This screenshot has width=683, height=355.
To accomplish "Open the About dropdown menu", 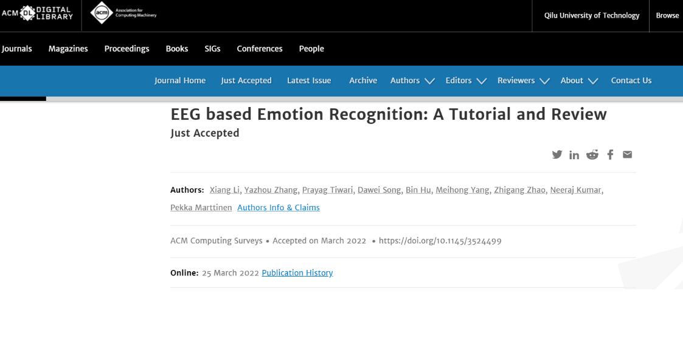I will coord(579,80).
